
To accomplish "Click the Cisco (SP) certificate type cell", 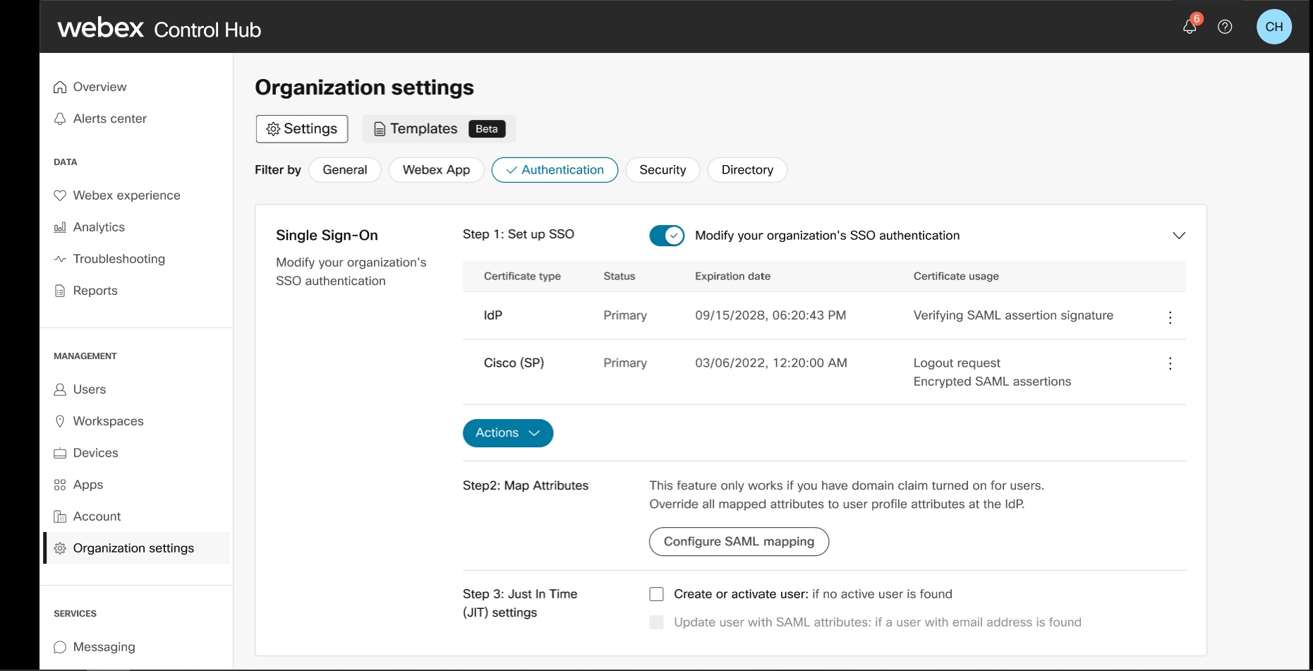I will click(514, 363).
